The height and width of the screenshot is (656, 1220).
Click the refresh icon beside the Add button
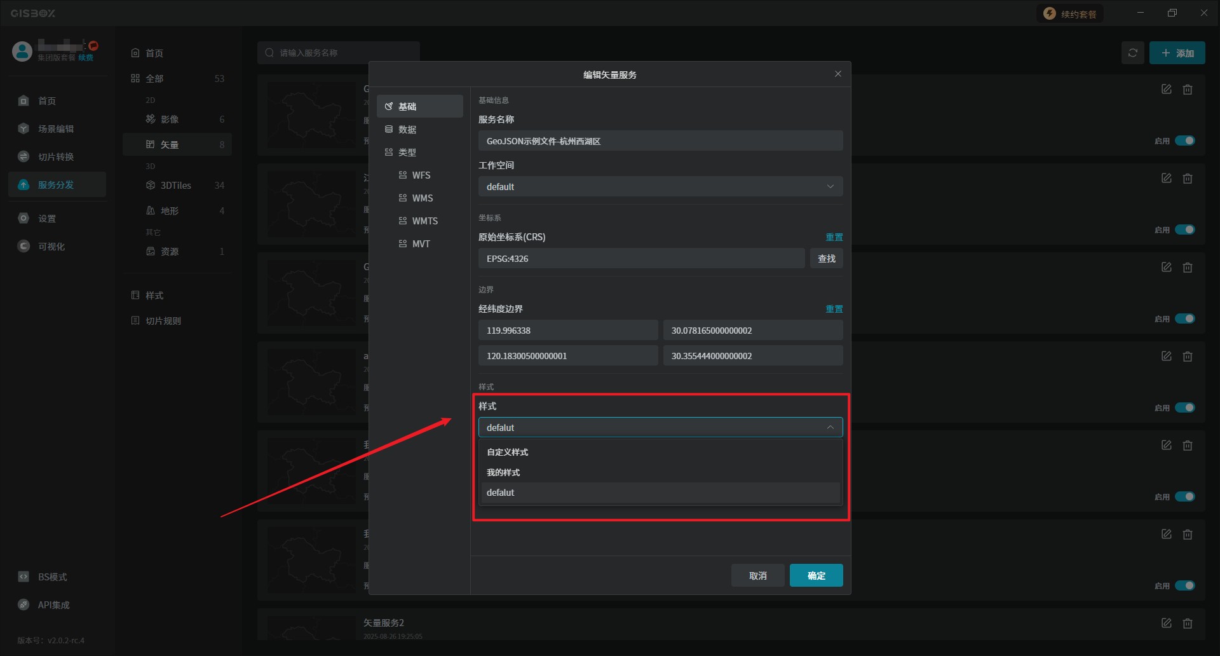click(x=1132, y=53)
